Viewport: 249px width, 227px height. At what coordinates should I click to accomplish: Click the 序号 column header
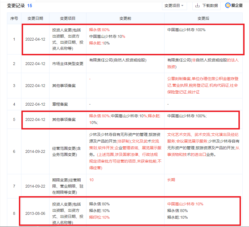click(14, 18)
